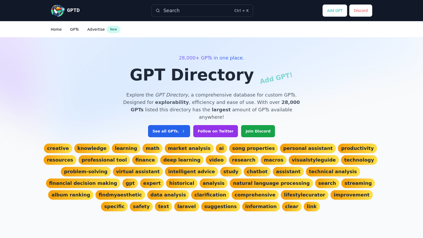Click the chevron arrow in See all GPTs
423x238 pixels.
[183, 131]
